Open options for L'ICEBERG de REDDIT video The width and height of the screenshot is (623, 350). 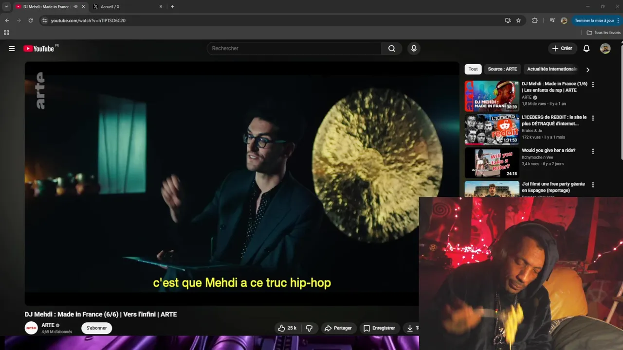point(593,118)
